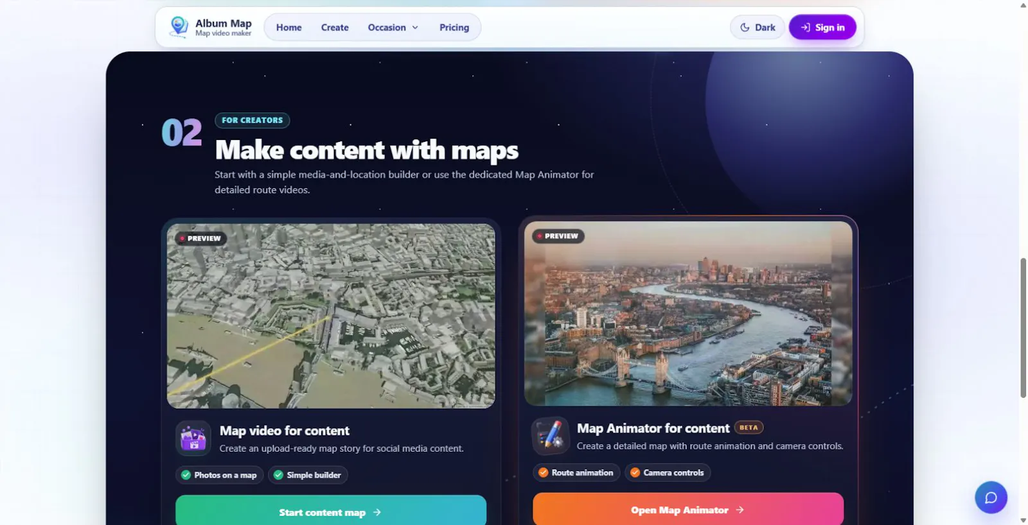This screenshot has width=1028, height=525.
Task: Go to the Create page
Action: (x=335, y=28)
